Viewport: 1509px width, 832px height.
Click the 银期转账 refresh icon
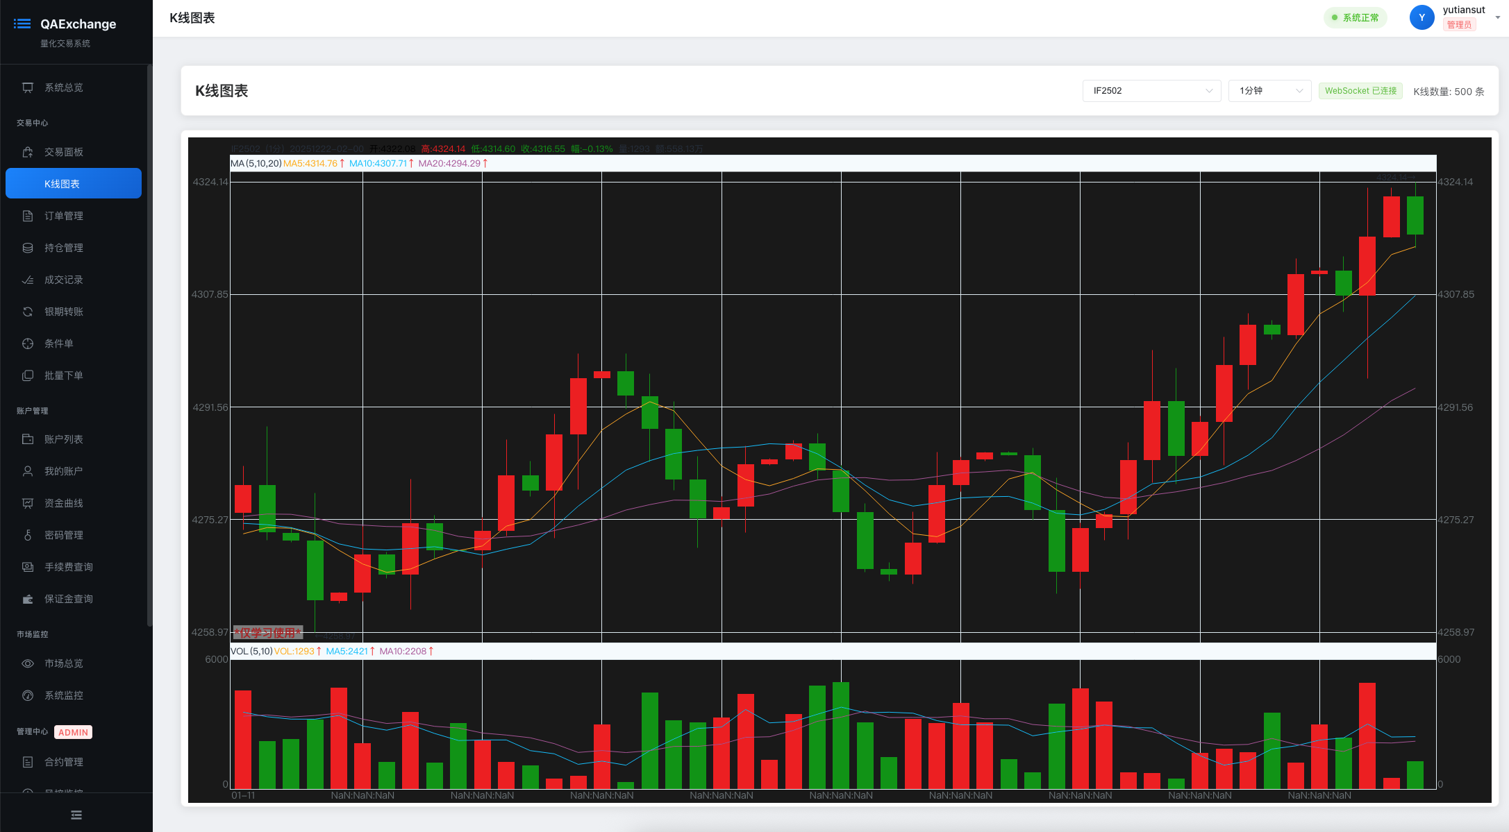[x=28, y=312]
